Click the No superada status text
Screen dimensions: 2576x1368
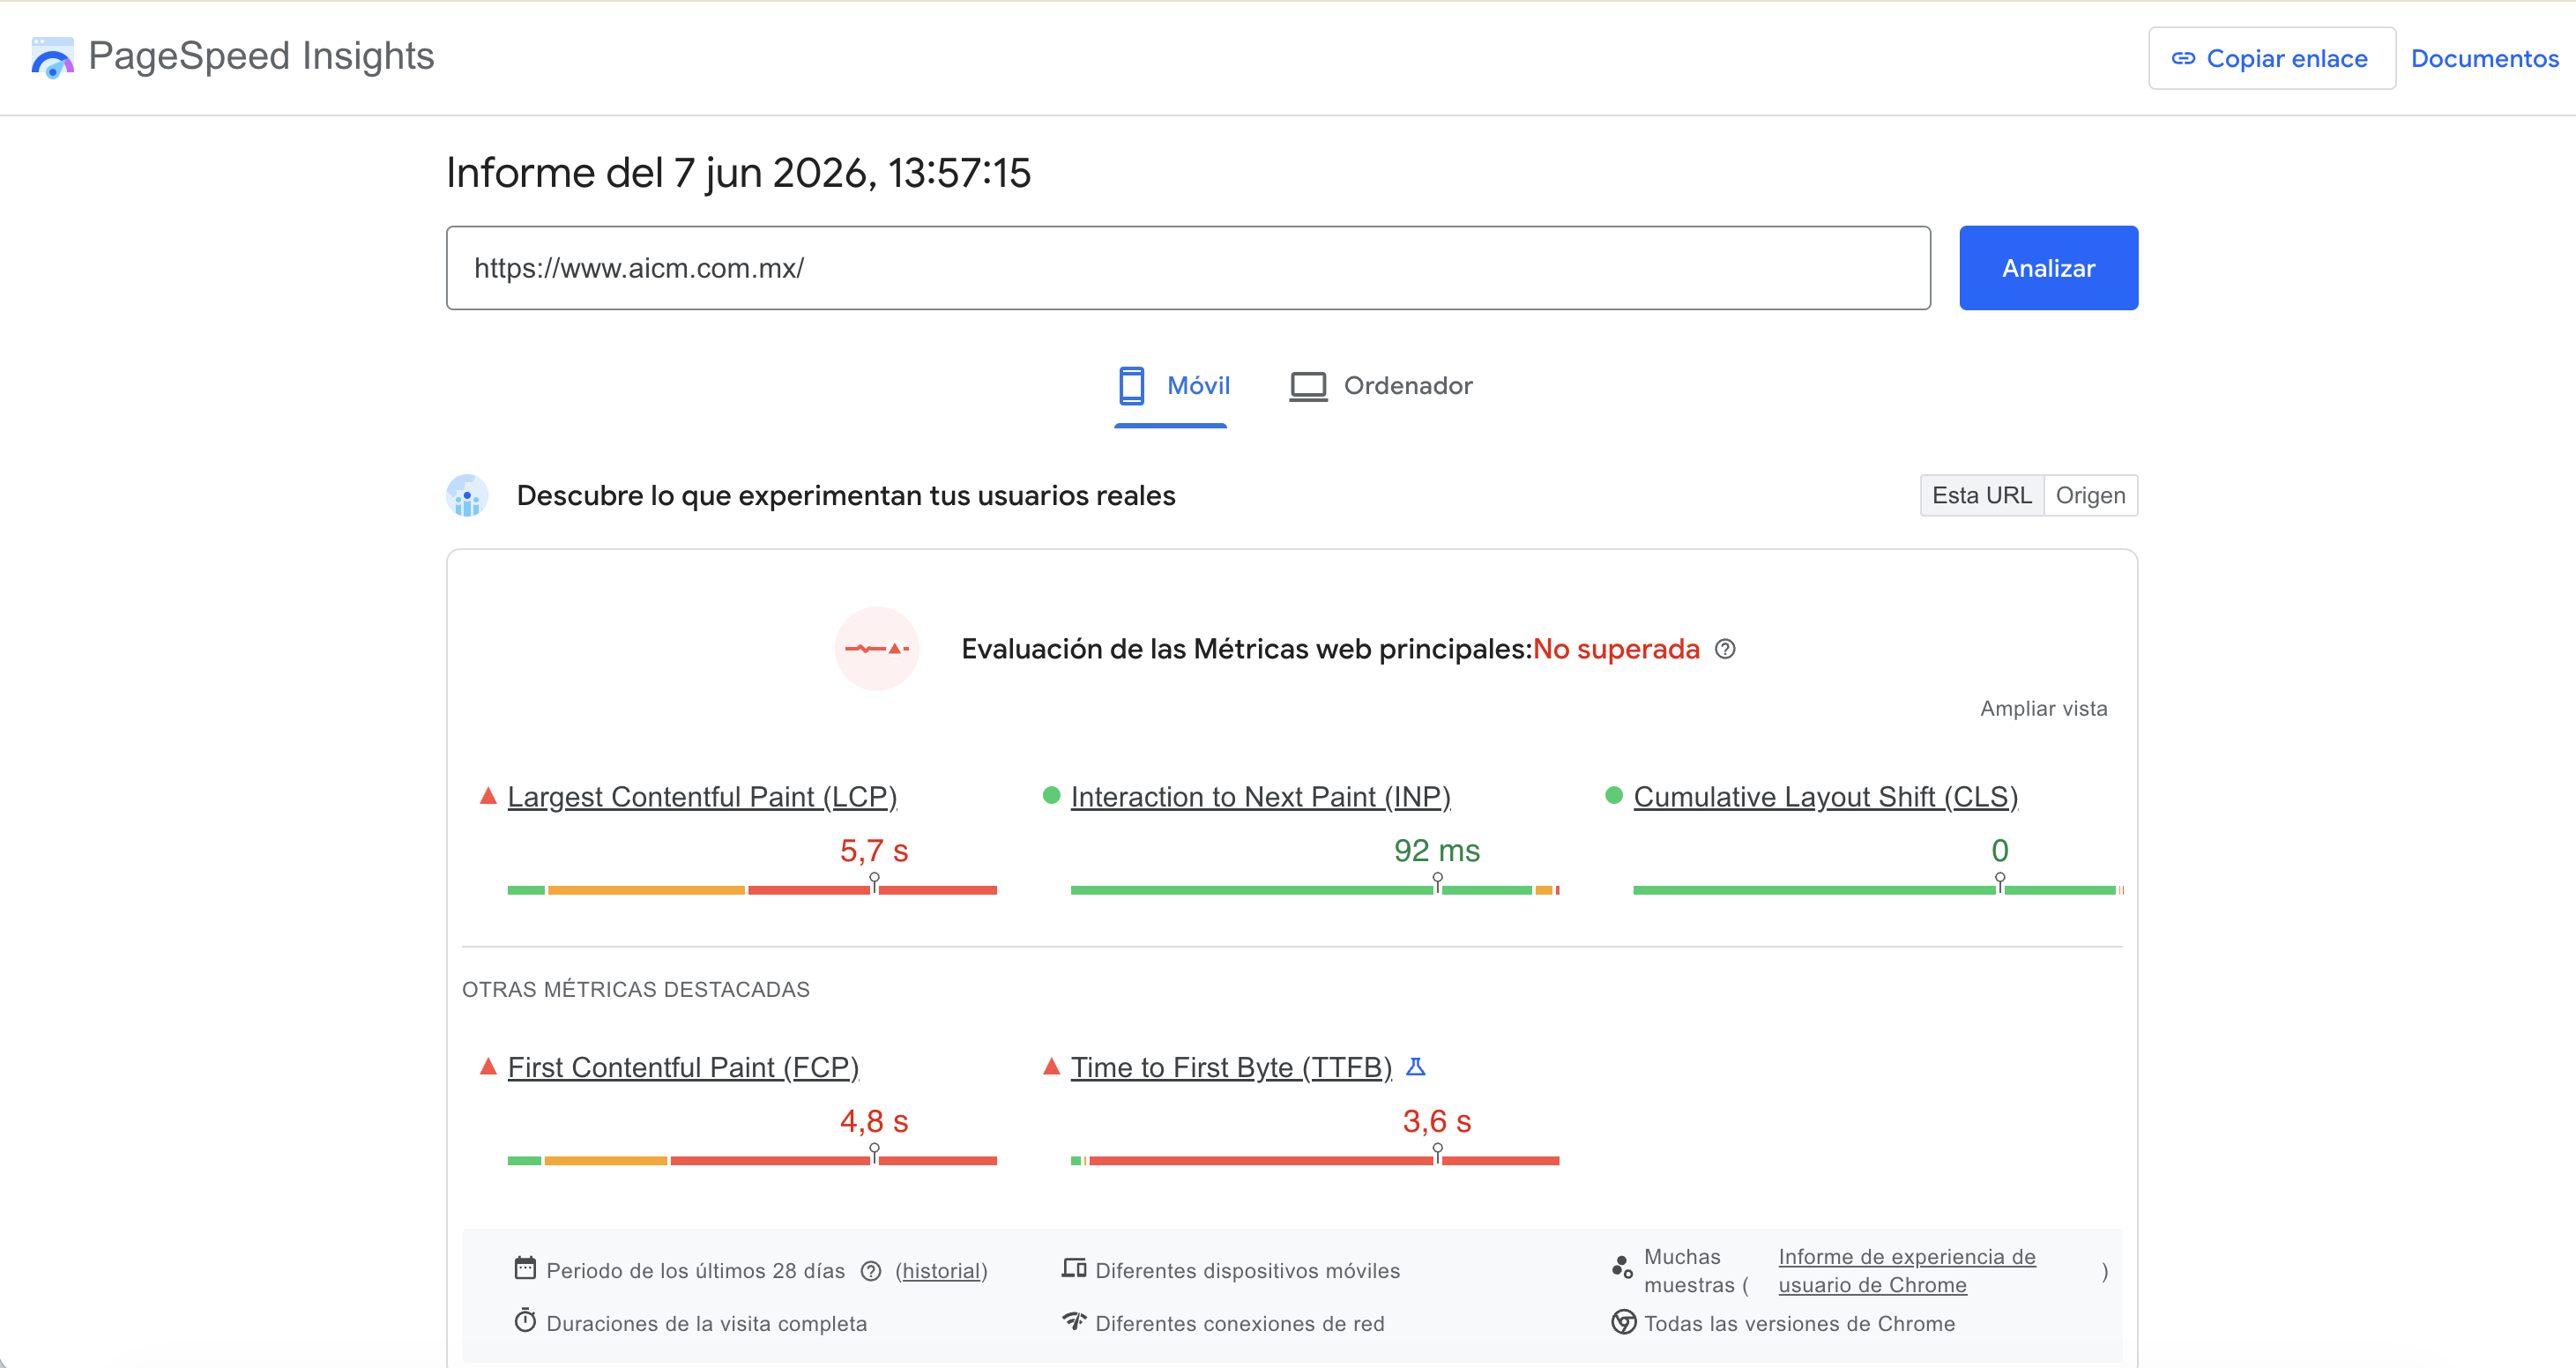pos(1616,650)
